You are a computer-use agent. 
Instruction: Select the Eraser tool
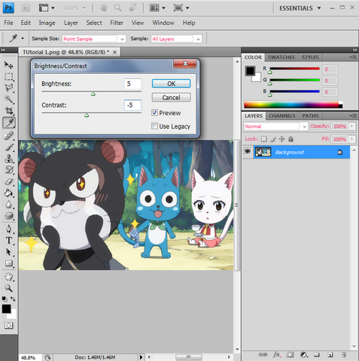8,181
